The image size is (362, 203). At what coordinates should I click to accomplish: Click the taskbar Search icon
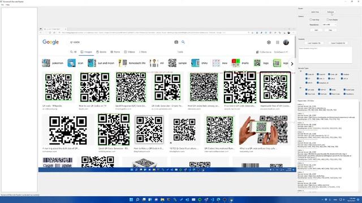[x=137, y=200]
